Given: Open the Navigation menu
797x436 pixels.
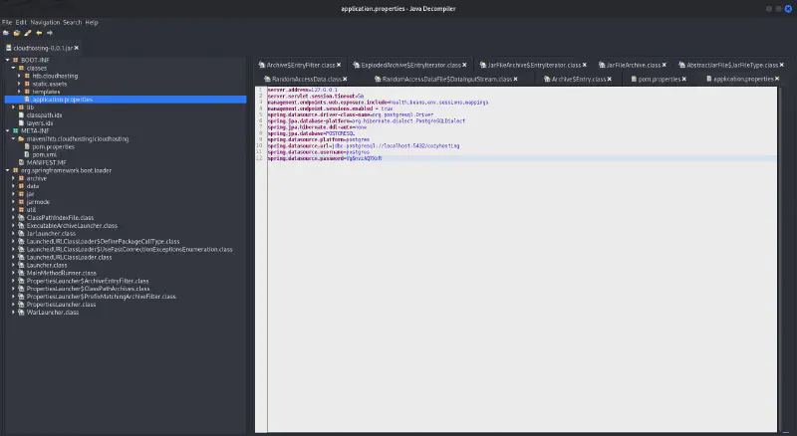Looking at the screenshot, I should tap(45, 21).
